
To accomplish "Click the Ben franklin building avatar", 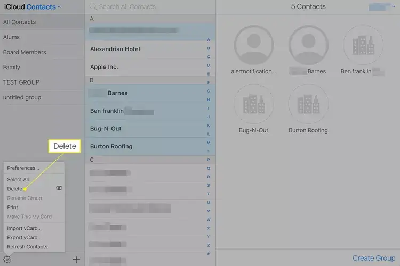I will 363,45.
